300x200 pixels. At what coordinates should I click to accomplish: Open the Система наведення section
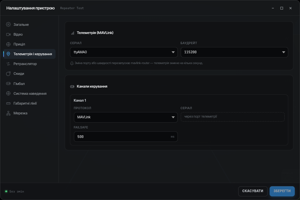pos(29,93)
